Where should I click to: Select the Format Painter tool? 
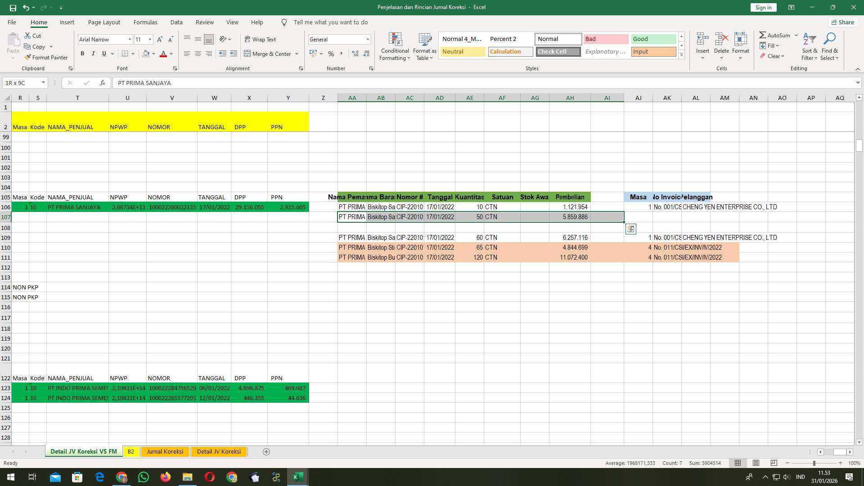coord(46,57)
